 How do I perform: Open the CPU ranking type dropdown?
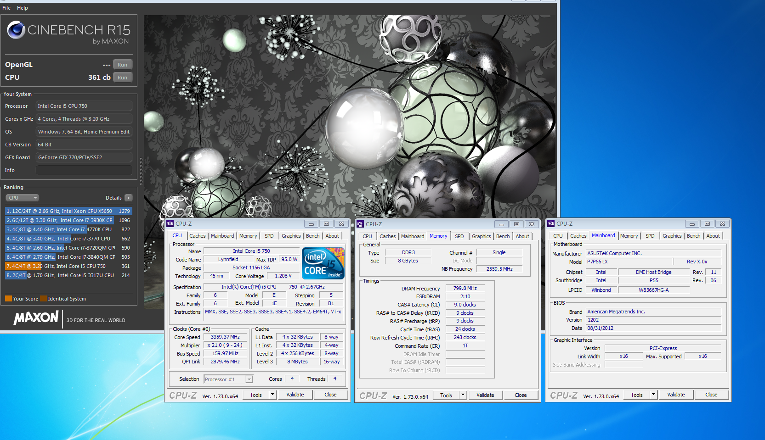pos(23,198)
